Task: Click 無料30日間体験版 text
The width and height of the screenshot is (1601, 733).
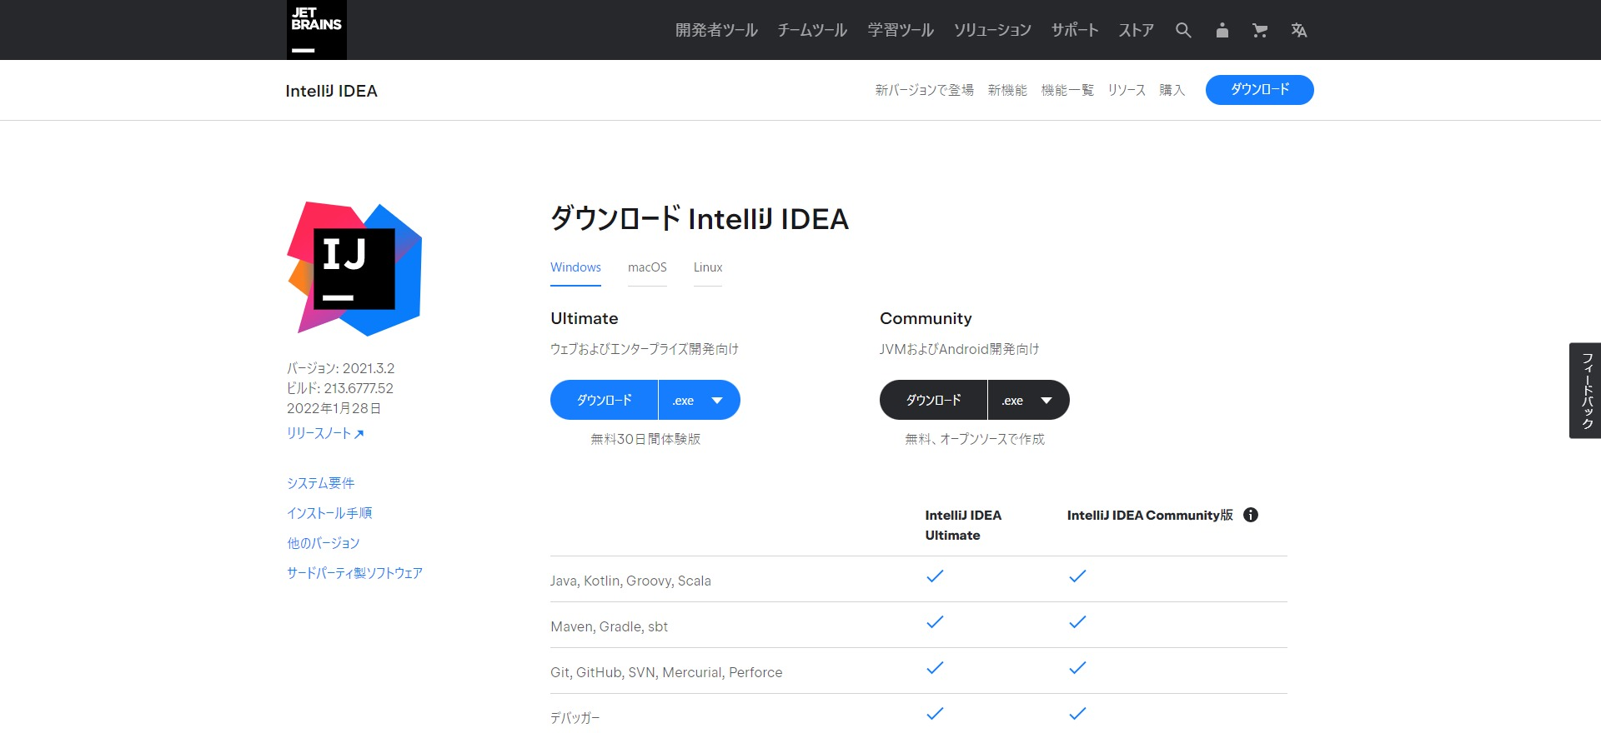Action: pyautogui.click(x=645, y=439)
